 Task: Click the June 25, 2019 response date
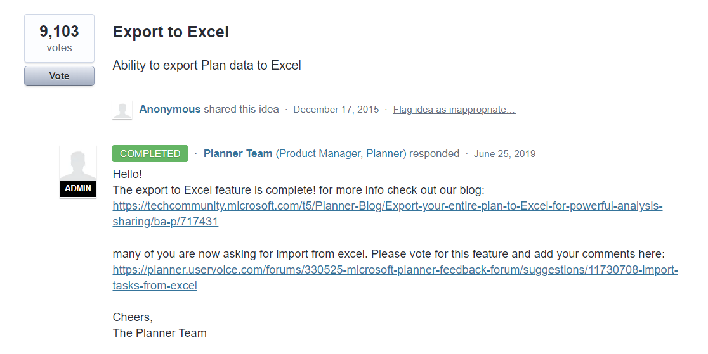click(504, 154)
